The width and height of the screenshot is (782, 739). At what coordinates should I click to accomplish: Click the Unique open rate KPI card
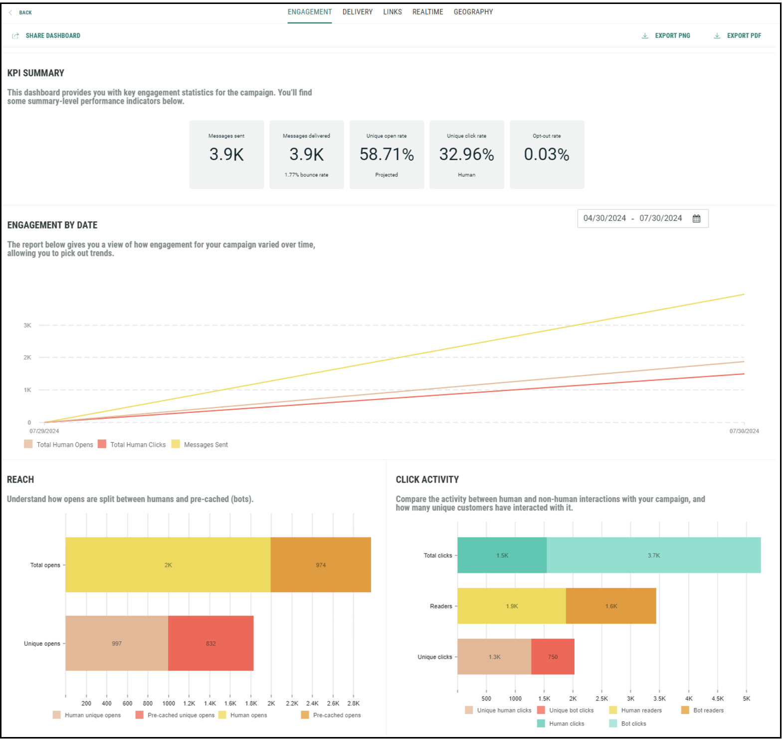[387, 155]
